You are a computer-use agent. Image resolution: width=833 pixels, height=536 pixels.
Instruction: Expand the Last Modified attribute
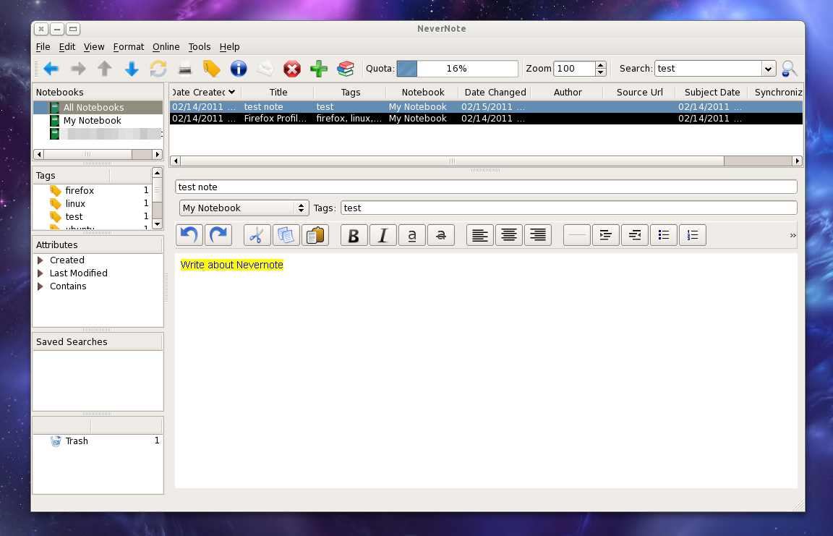(40, 273)
